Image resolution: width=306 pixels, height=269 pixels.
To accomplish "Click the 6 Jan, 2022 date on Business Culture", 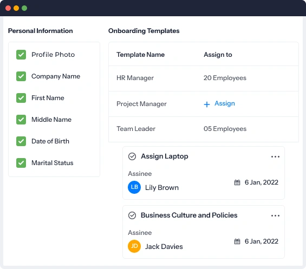I will tap(262, 241).
